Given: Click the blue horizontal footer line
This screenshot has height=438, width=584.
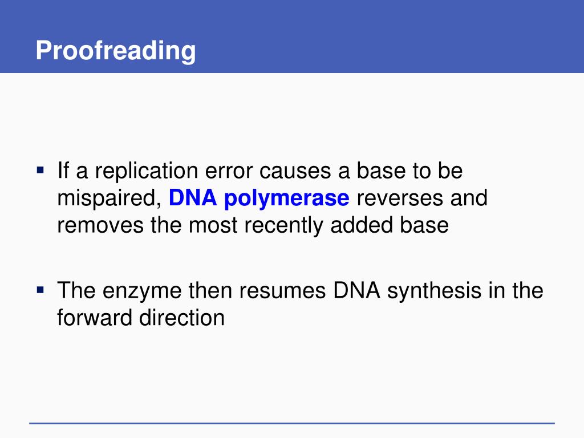Looking at the screenshot, I should pos(292,423).
